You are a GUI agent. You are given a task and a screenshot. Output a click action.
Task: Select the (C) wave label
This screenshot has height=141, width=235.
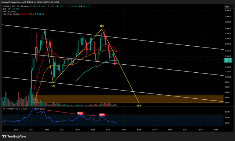(x=139, y=106)
